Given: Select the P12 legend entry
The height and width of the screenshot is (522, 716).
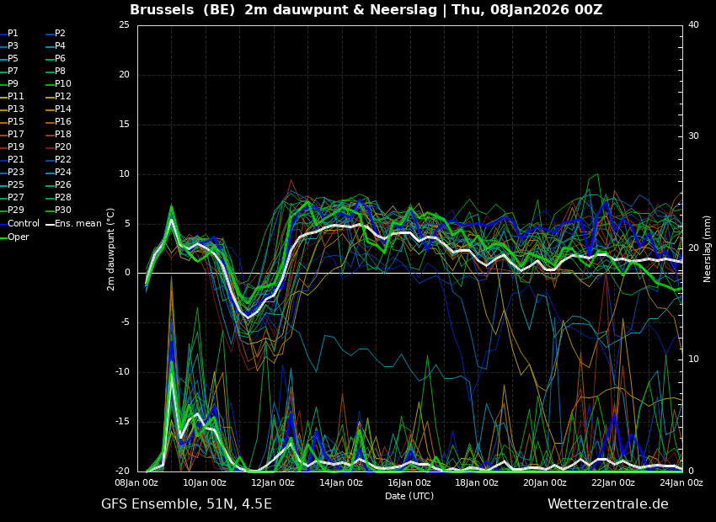Looking at the screenshot, I should pyautogui.click(x=58, y=96).
